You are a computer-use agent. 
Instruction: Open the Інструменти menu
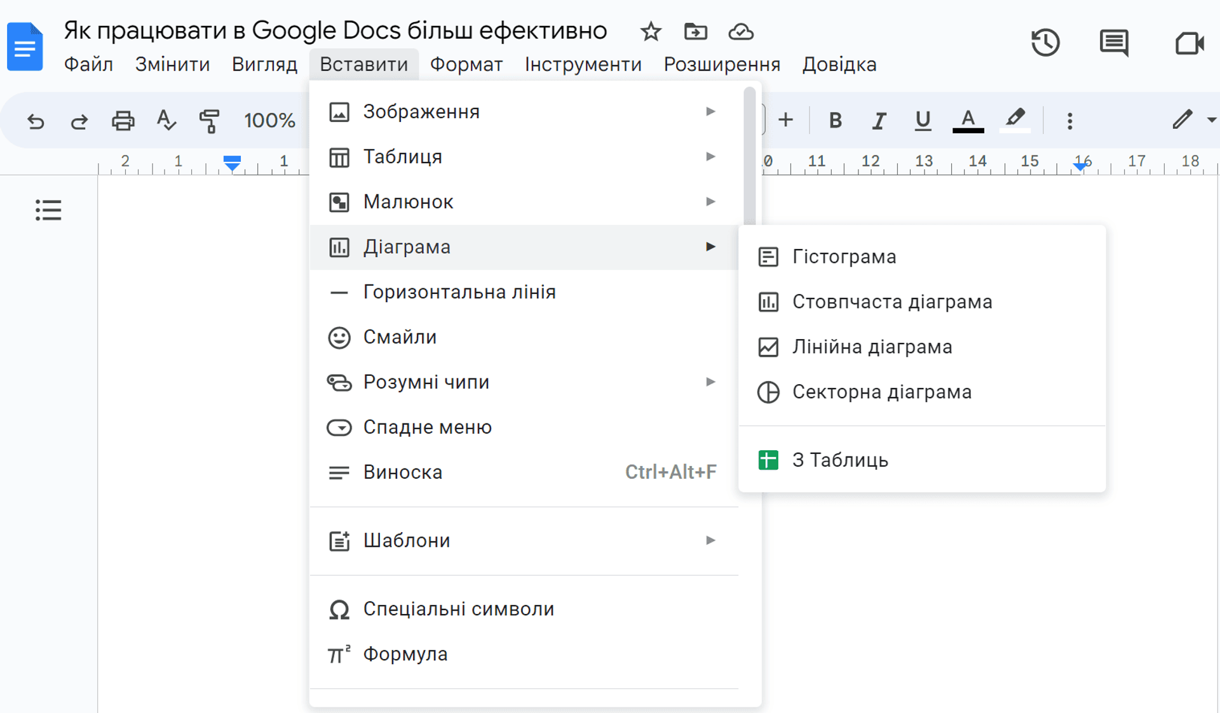pyautogui.click(x=583, y=64)
